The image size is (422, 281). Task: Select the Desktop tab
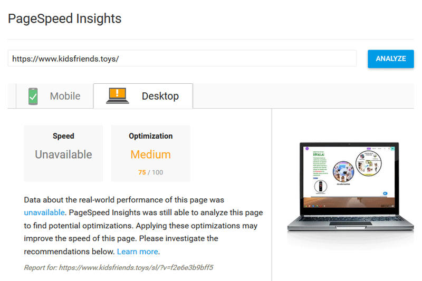tap(143, 96)
